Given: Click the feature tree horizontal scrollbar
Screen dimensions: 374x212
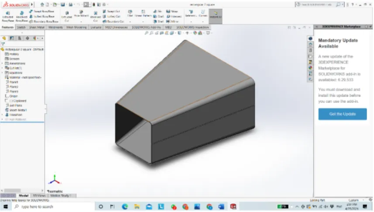Looking at the screenshot, I should [x=12, y=191].
